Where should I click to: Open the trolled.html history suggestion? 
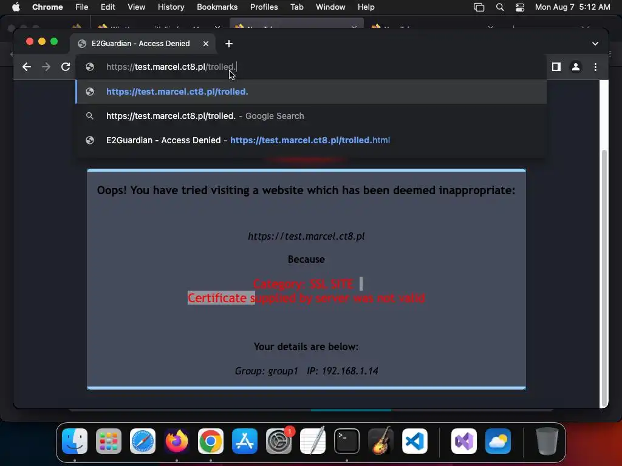(x=311, y=140)
